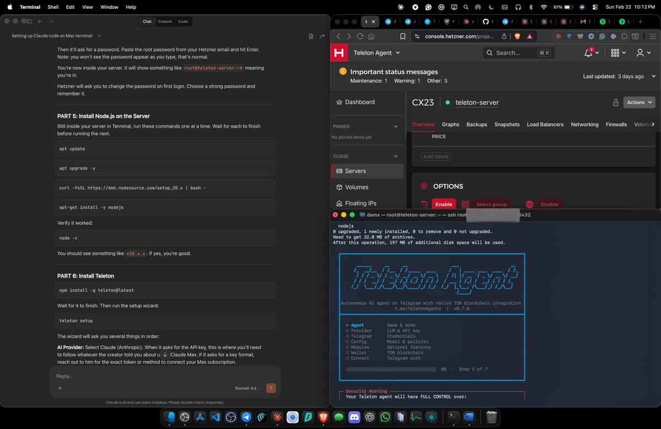Screen dimensions: 661x429
Task: Select the Overview tab
Action: [x=423, y=124]
